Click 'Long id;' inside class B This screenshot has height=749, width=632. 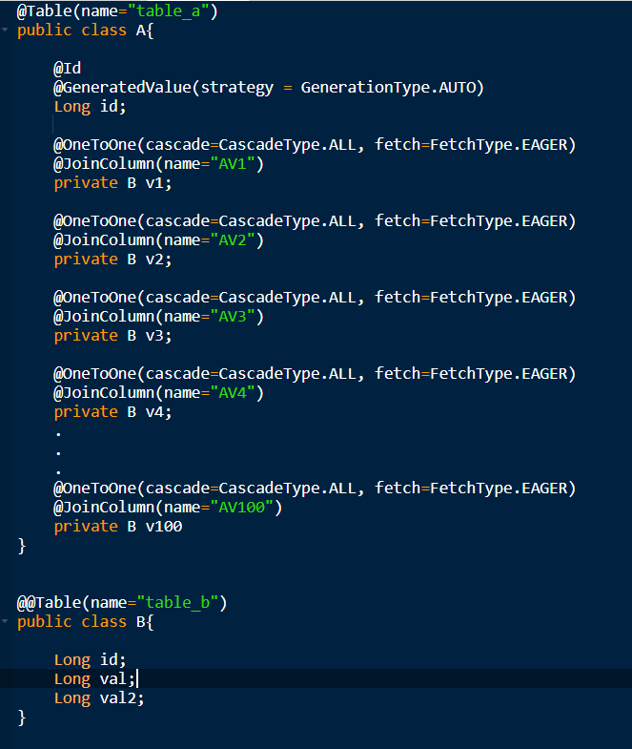[x=90, y=660]
